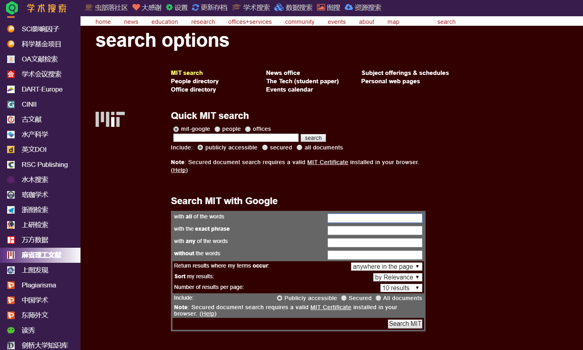The width and height of the screenshot is (583, 350).
Task: Select 万方数据 sidebar icon
Action: [x=11, y=240]
